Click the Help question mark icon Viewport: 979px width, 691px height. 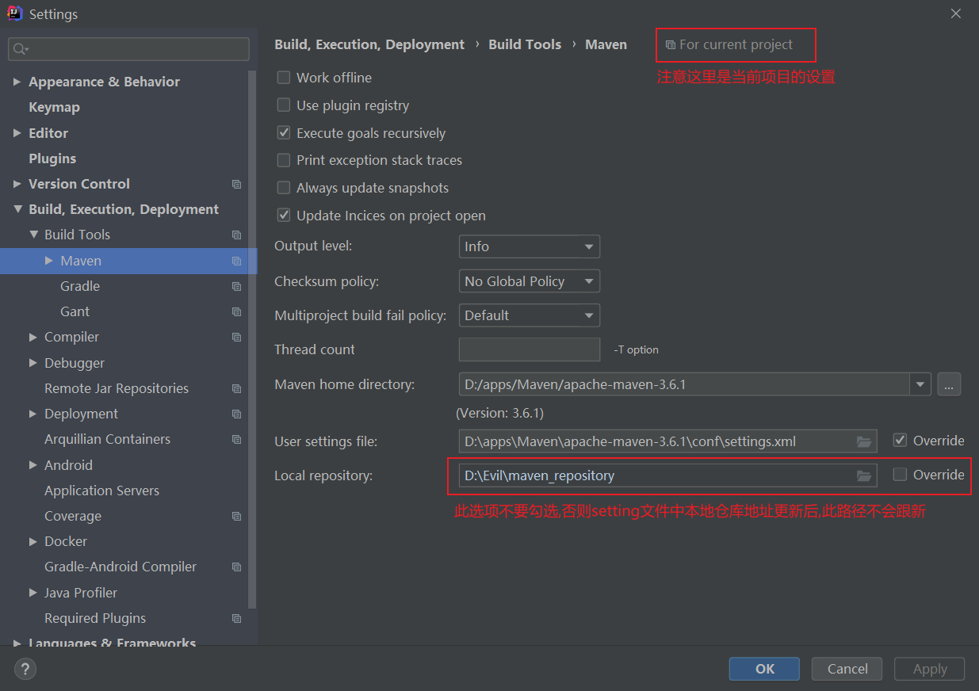(25, 669)
